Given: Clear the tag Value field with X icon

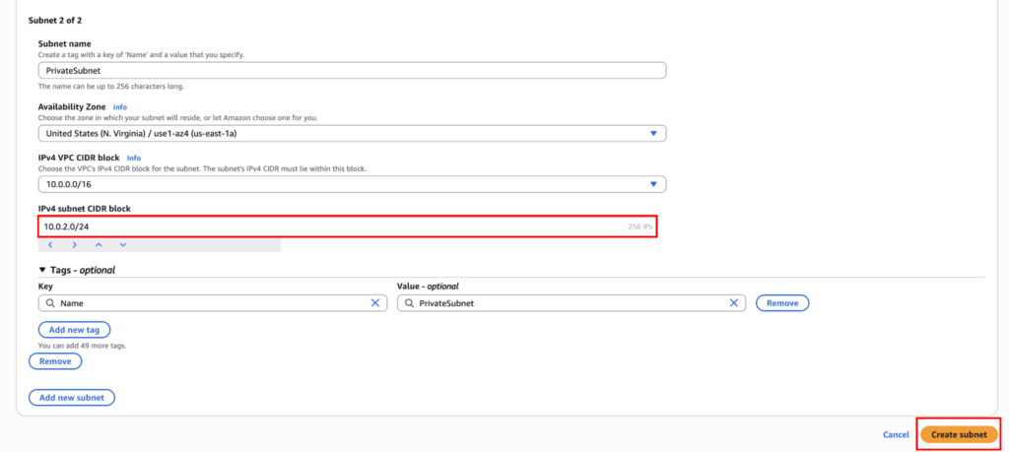Looking at the screenshot, I should 733,303.
